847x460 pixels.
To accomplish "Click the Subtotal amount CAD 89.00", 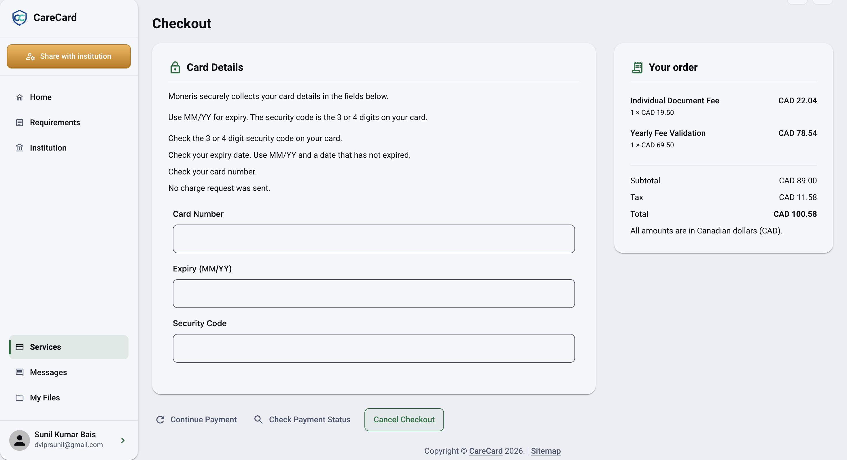I will tap(798, 180).
